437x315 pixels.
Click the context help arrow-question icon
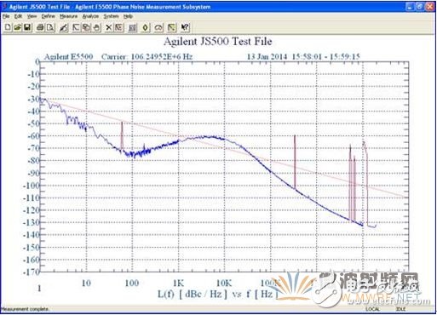tap(185, 27)
